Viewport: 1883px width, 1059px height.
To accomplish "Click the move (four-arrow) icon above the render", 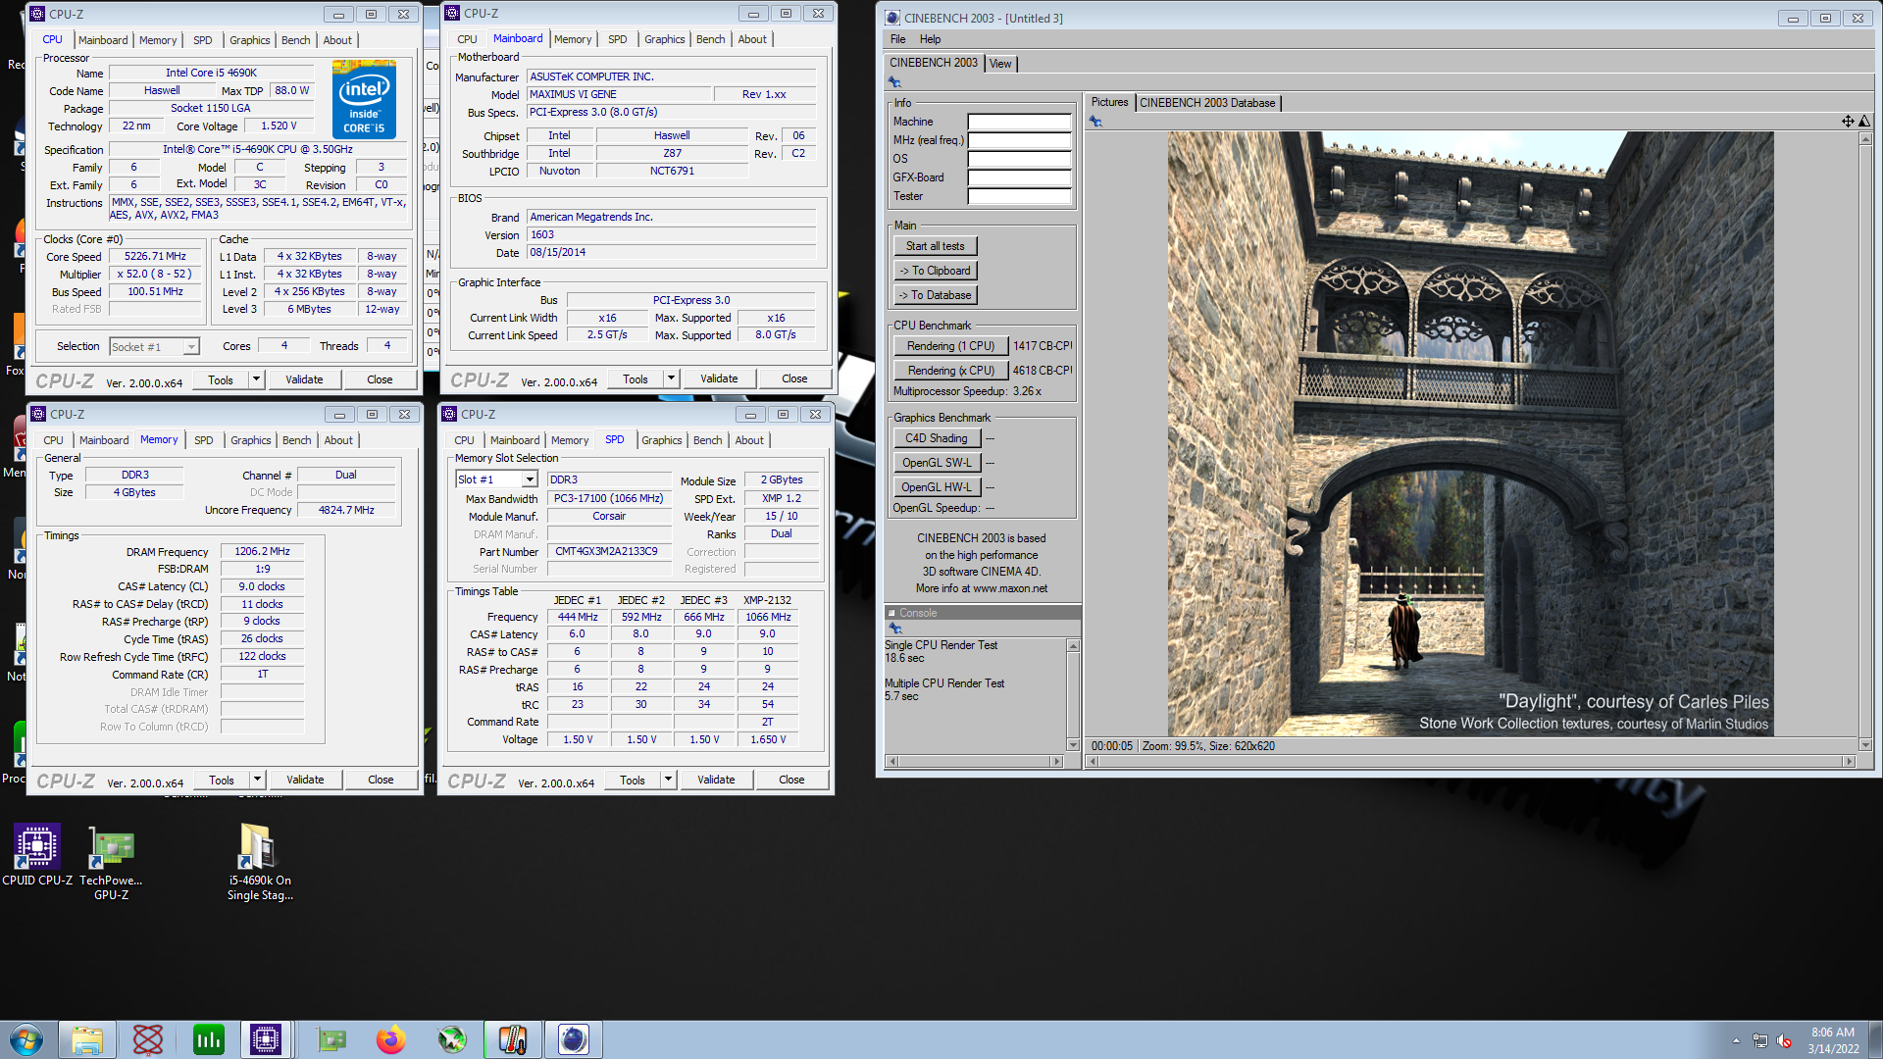I will [1848, 121].
